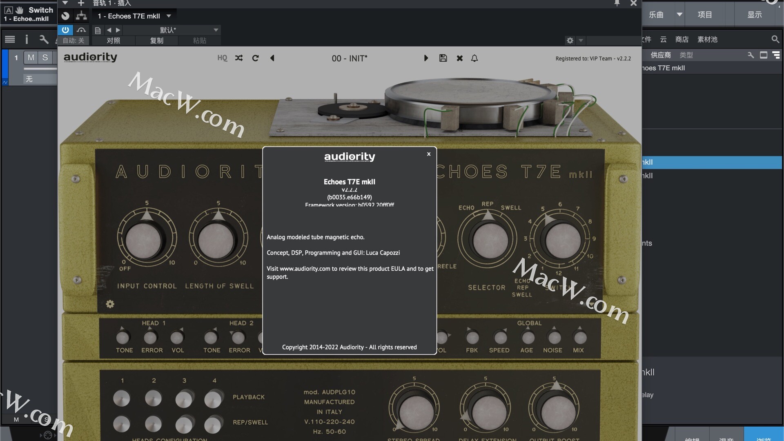
Task: Toggle PLAYBACK head button 4
Action: pos(214,399)
